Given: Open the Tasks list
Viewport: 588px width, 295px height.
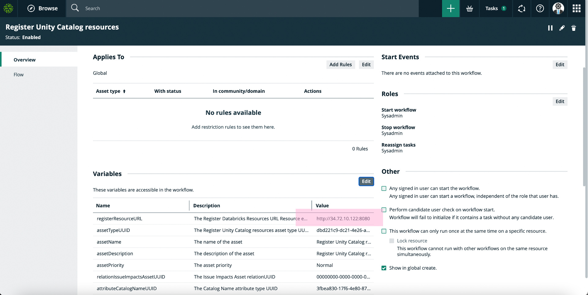Looking at the screenshot, I should pyautogui.click(x=496, y=8).
